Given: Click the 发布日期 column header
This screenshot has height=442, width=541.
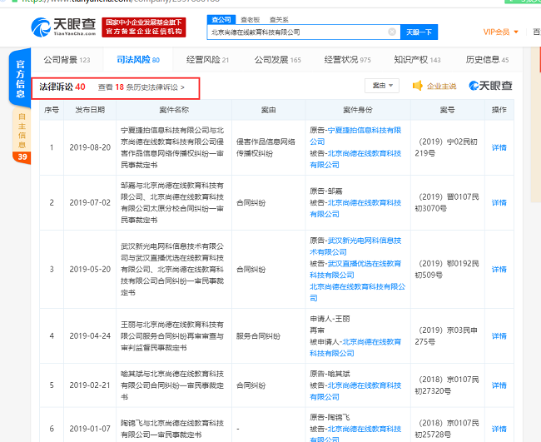Looking at the screenshot, I should coord(90,110).
